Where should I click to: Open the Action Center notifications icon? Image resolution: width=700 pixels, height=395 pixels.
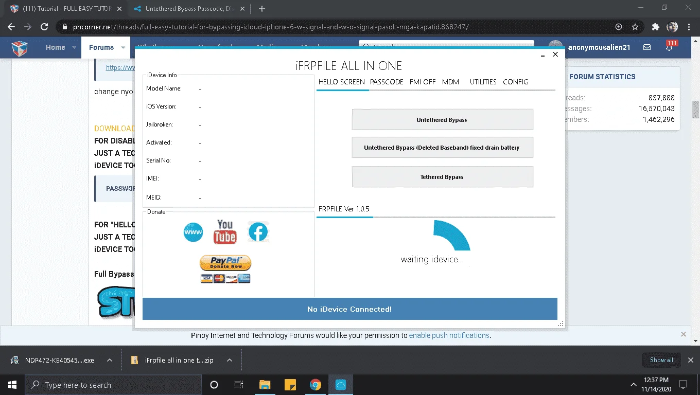(683, 385)
